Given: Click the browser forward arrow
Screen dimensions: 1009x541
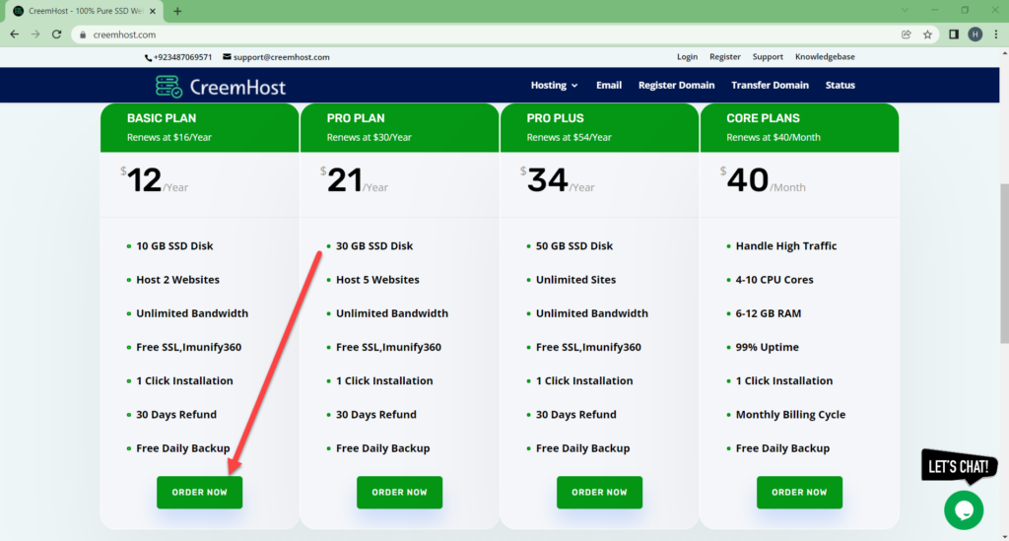Looking at the screenshot, I should pyautogui.click(x=35, y=34).
